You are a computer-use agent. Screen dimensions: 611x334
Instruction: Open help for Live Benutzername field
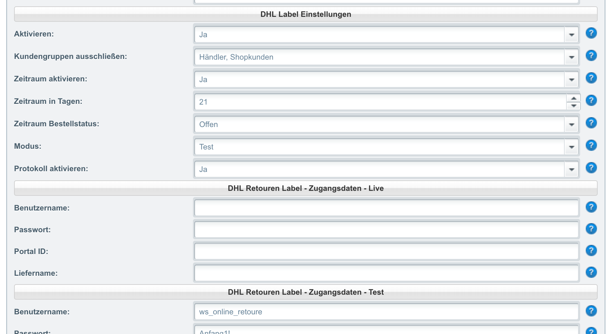click(x=591, y=207)
